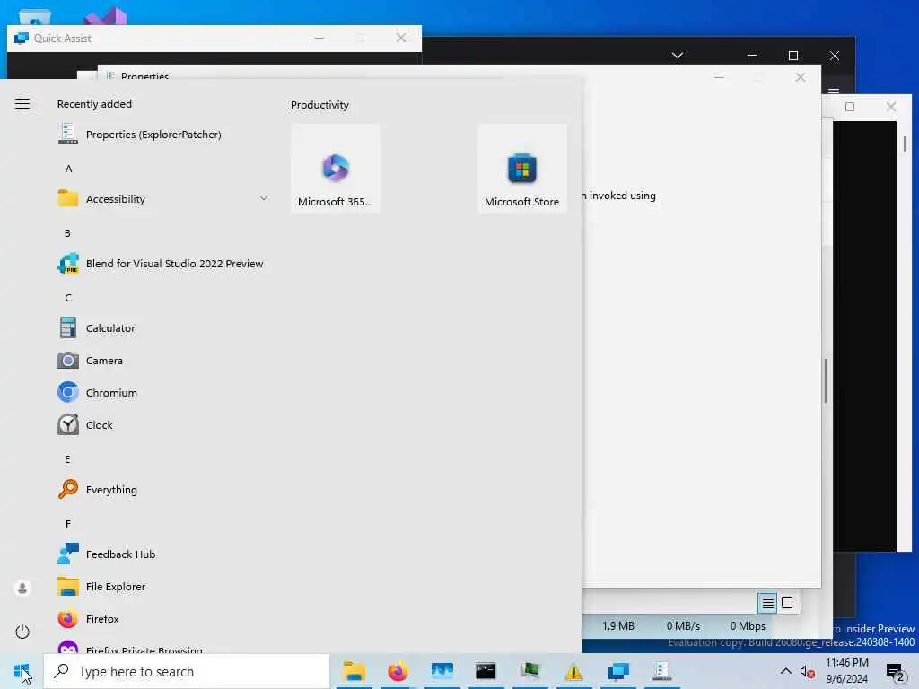
Task: Maximize the dark background window
Action: (x=793, y=56)
